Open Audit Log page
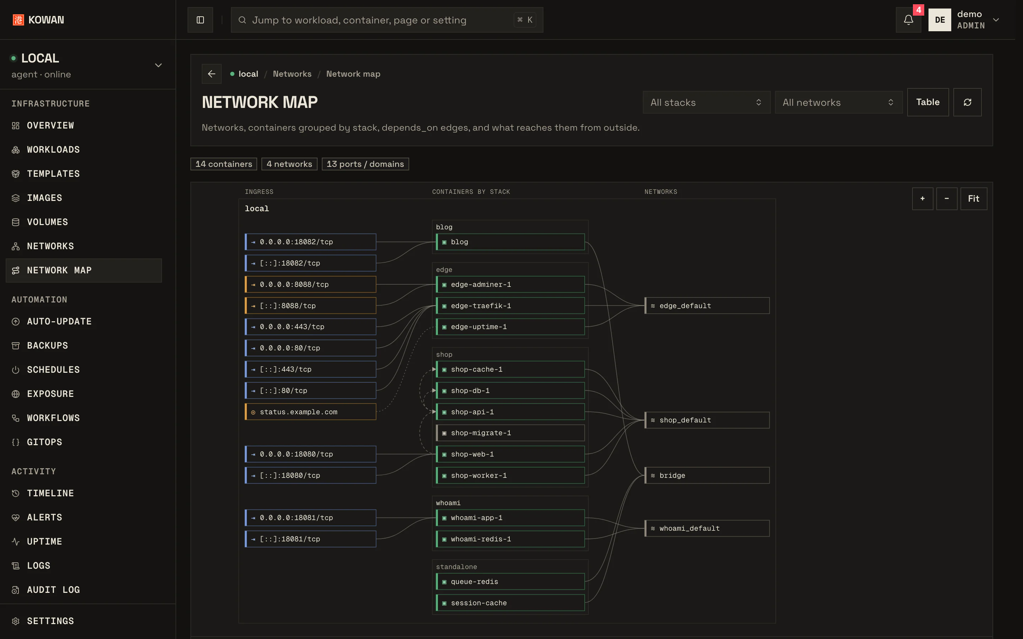Viewport: 1023px width, 639px height. pos(84,590)
